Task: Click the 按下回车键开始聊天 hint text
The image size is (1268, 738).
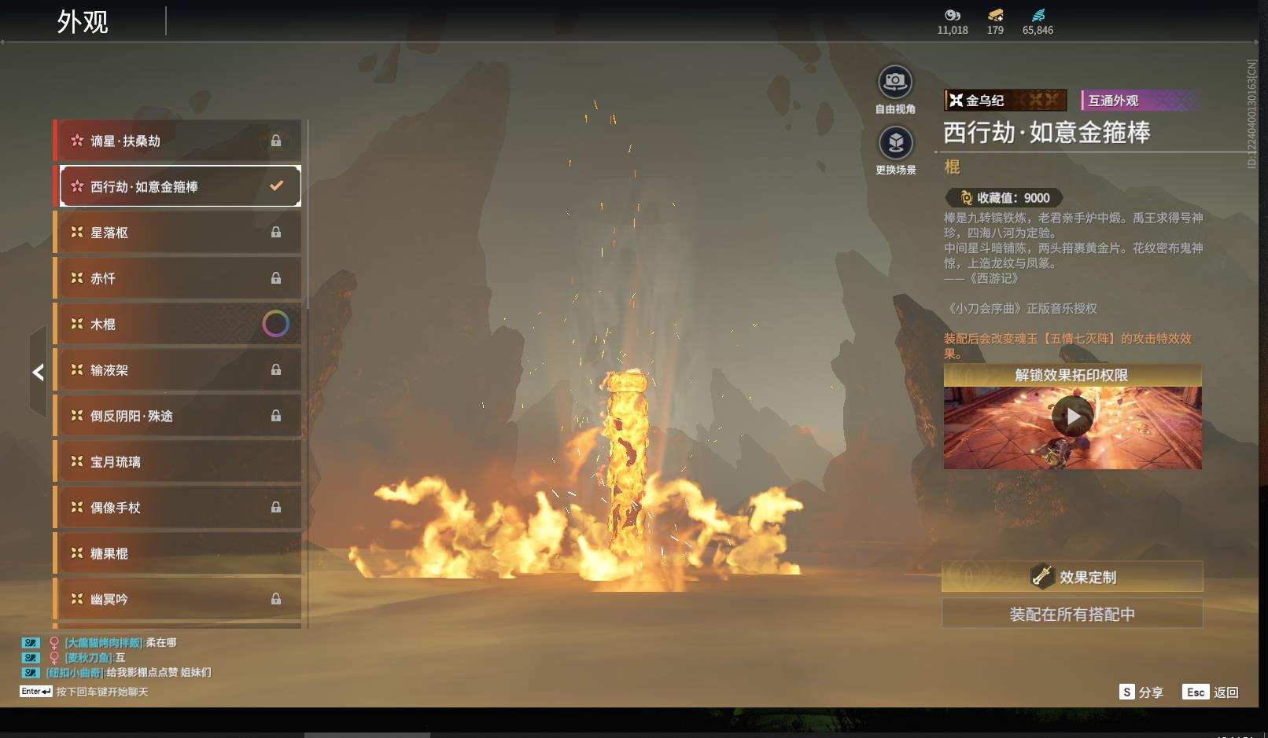Action: coord(102,692)
